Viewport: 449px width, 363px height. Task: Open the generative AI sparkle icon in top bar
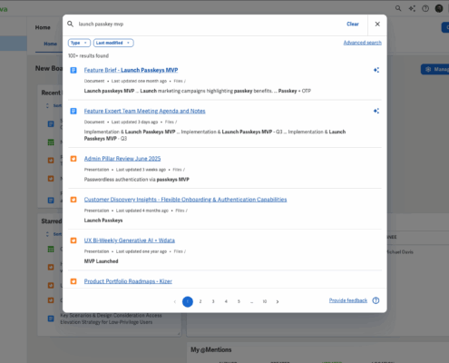click(x=412, y=8)
